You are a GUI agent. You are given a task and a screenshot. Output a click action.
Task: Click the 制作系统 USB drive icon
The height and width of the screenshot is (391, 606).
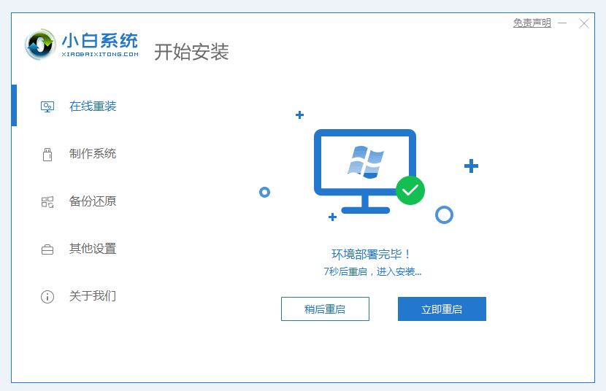click(x=47, y=155)
